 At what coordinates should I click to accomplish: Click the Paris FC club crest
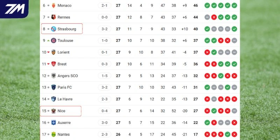click(x=54, y=87)
